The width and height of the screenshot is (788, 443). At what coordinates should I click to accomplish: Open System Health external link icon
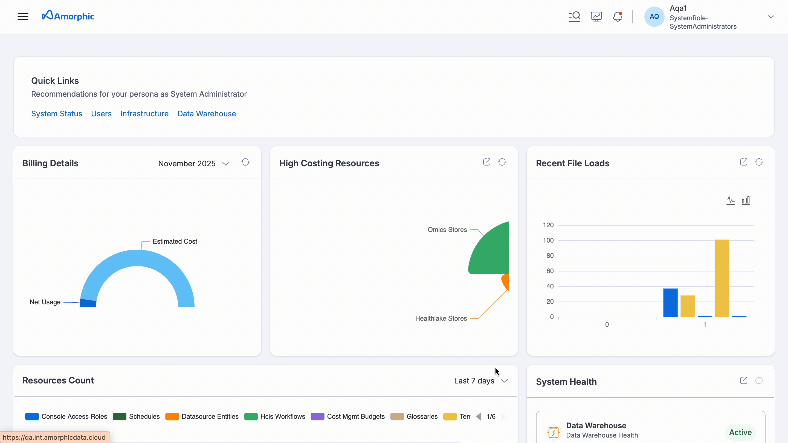(x=744, y=381)
